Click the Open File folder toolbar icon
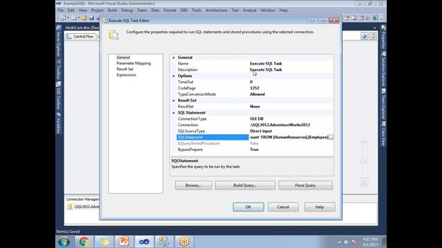The image size is (442, 248). coord(84,18)
